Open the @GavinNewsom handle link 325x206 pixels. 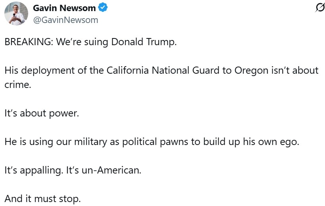[x=65, y=20]
